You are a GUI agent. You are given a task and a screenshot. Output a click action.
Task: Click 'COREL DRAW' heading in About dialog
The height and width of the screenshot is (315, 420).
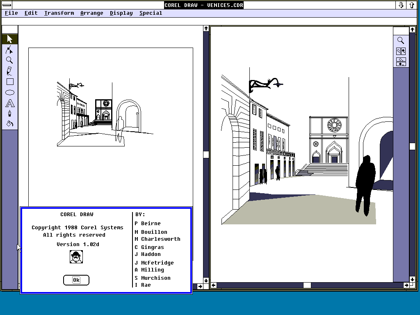click(77, 215)
